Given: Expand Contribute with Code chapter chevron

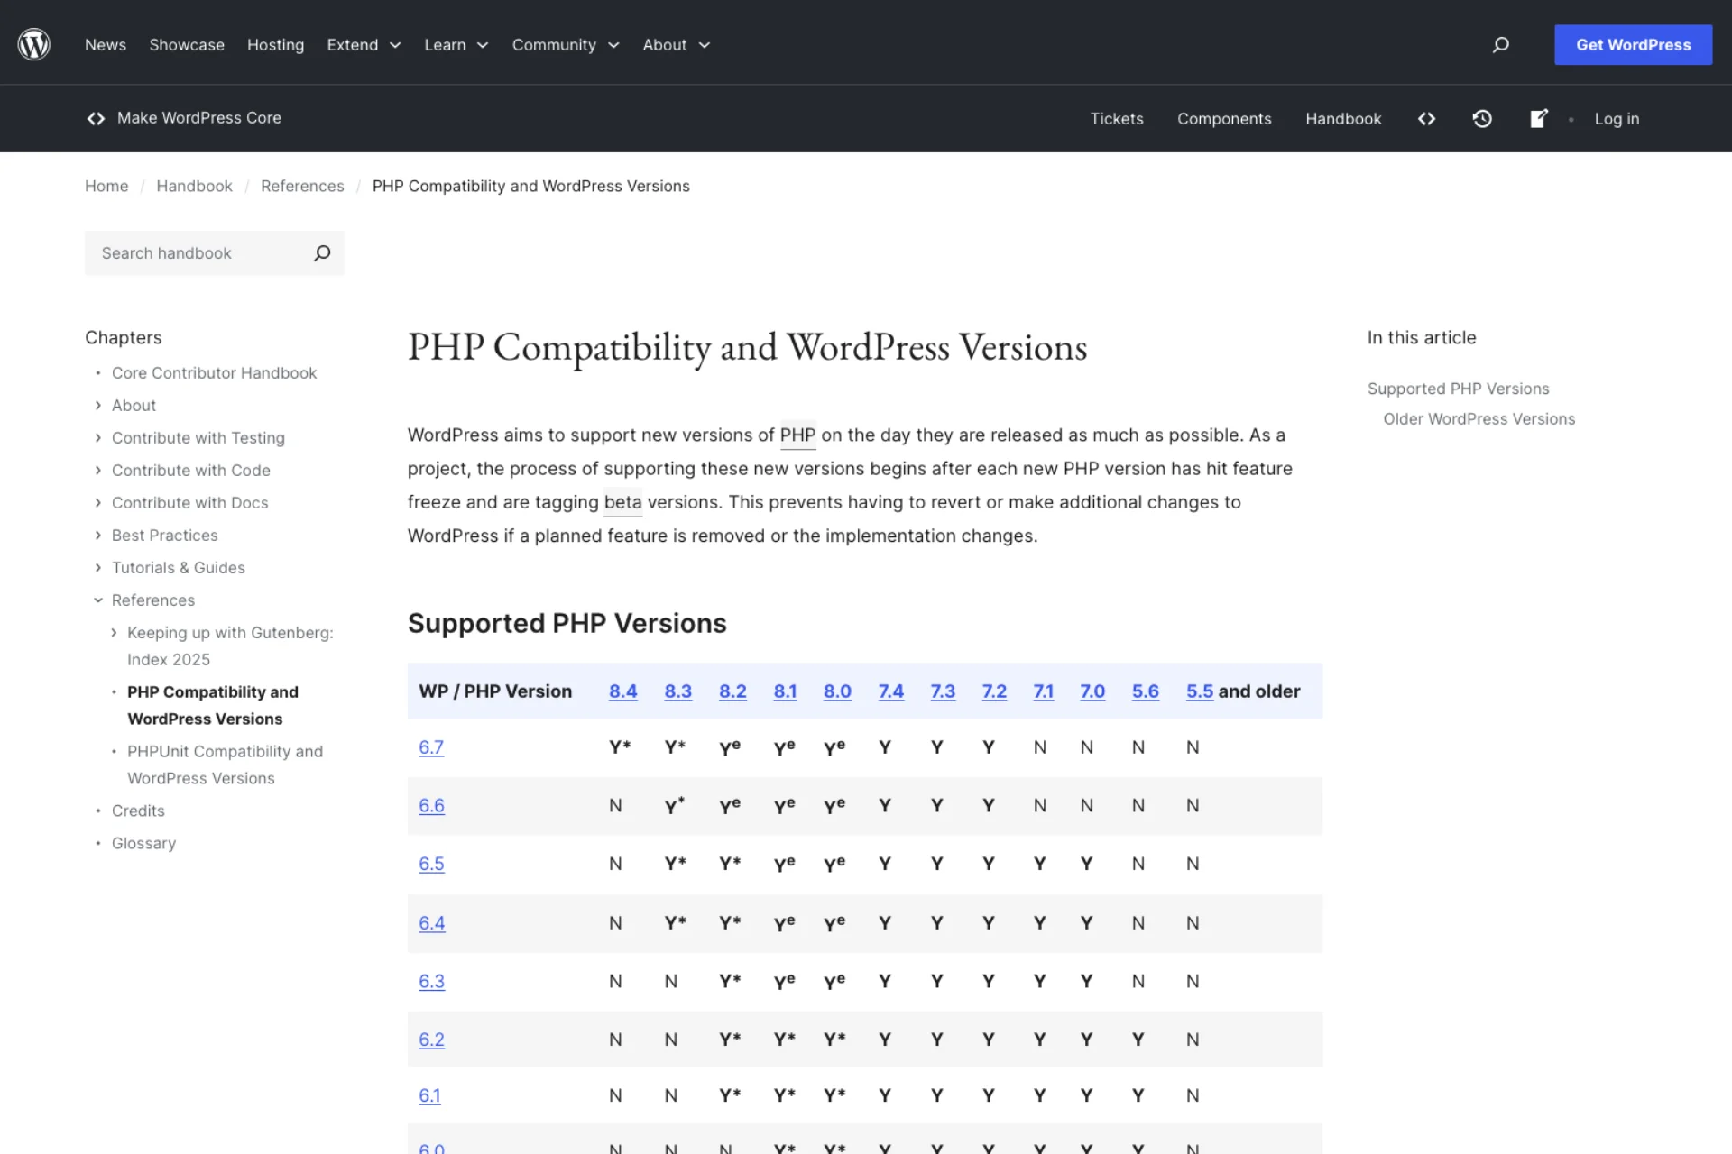Looking at the screenshot, I should click(x=98, y=471).
